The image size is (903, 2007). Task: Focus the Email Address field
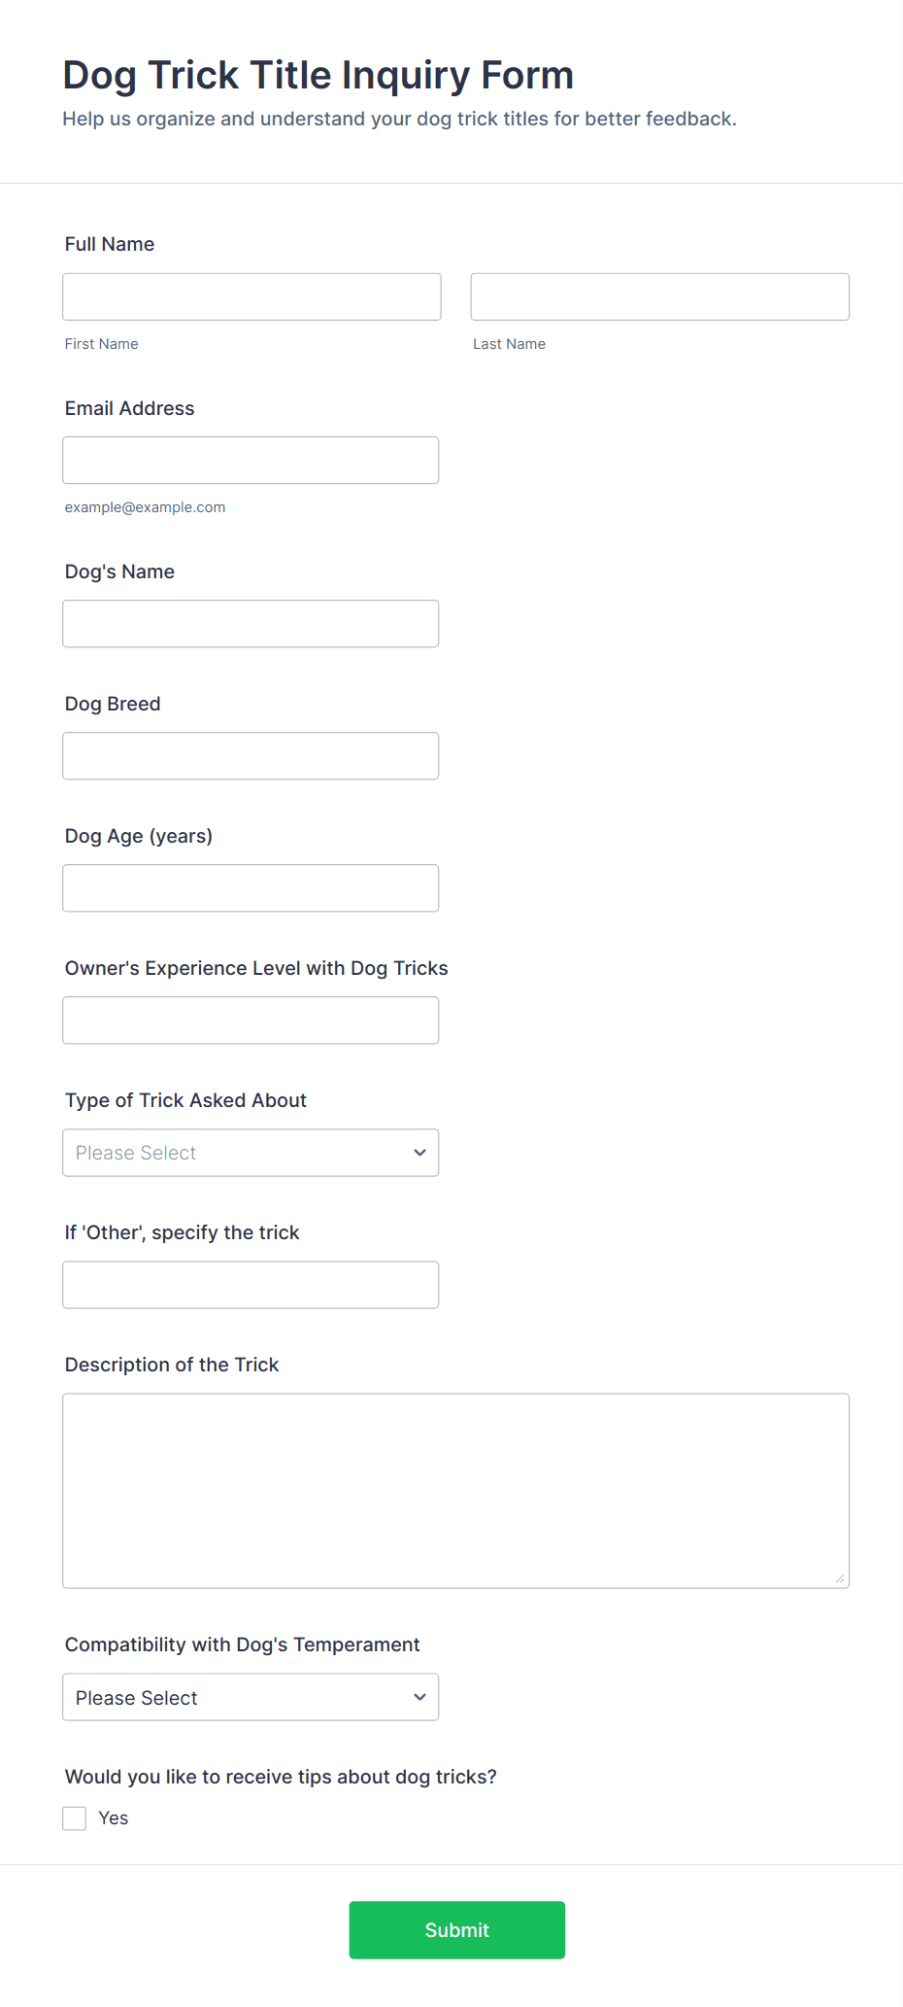(x=251, y=460)
